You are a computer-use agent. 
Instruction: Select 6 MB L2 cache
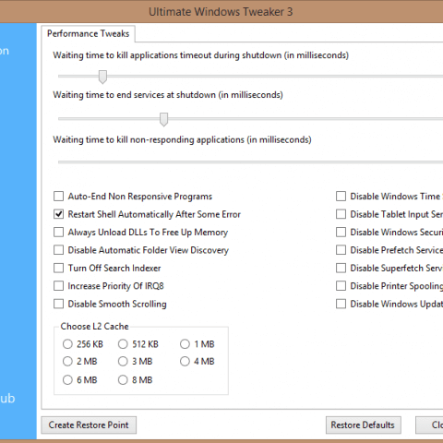pyautogui.click(x=67, y=380)
